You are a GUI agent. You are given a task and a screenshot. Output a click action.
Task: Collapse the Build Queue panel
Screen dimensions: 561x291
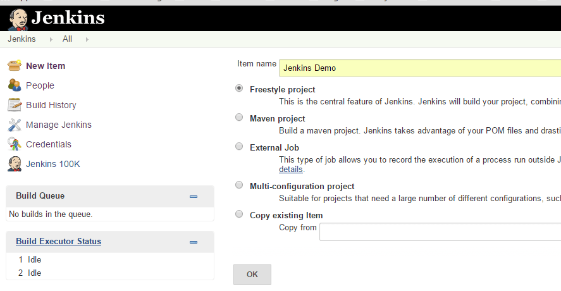(x=194, y=196)
